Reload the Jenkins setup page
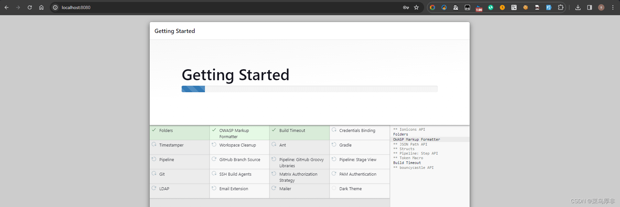This screenshot has width=620, height=207. pyautogui.click(x=30, y=7)
